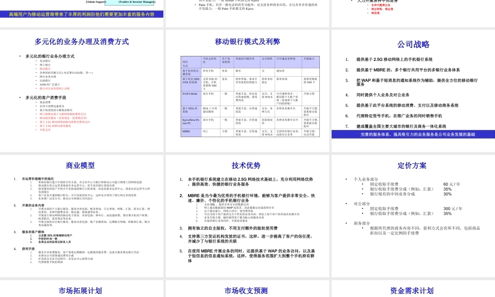Click strategy item 建成覆盖全国主要大城市
This screenshot has width=495, height=297.
[401, 126]
